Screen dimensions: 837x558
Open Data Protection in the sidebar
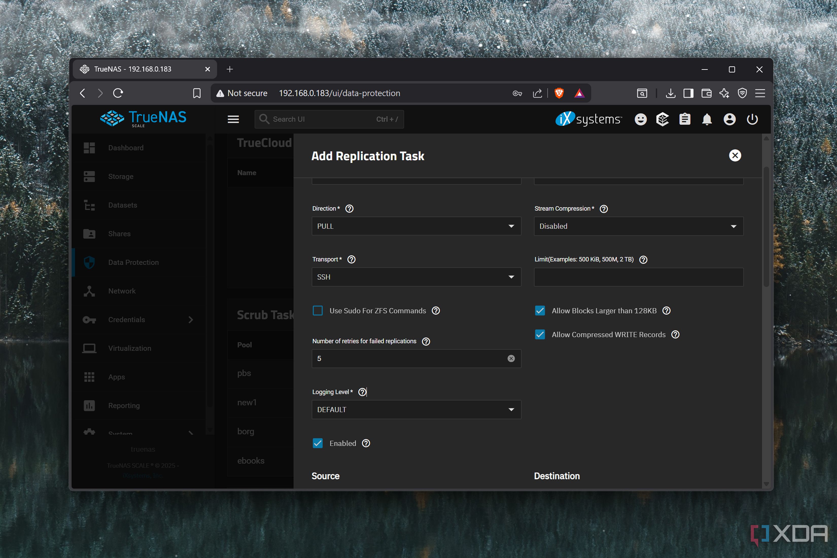139,262
